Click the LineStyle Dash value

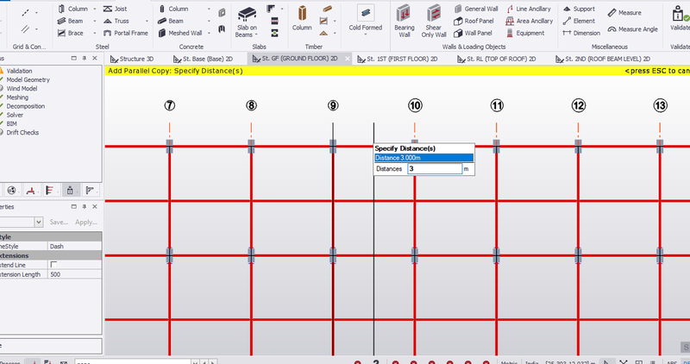[x=74, y=246]
